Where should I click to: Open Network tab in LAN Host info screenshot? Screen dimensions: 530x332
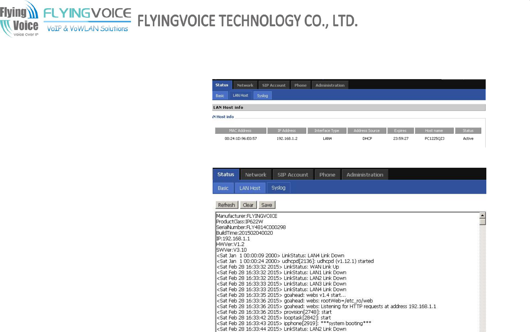point(245,85)
